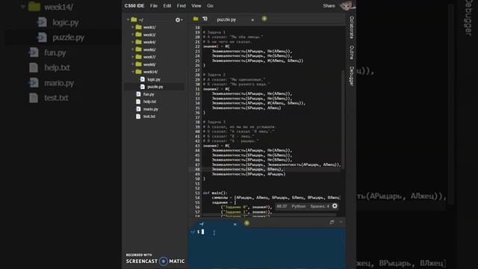478x269 pixels.
Task: Open the Outline side panel
Action: point(352,52)
